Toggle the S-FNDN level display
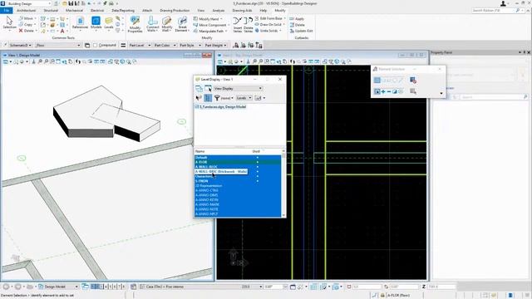The image size is (532, 299). 238,181
